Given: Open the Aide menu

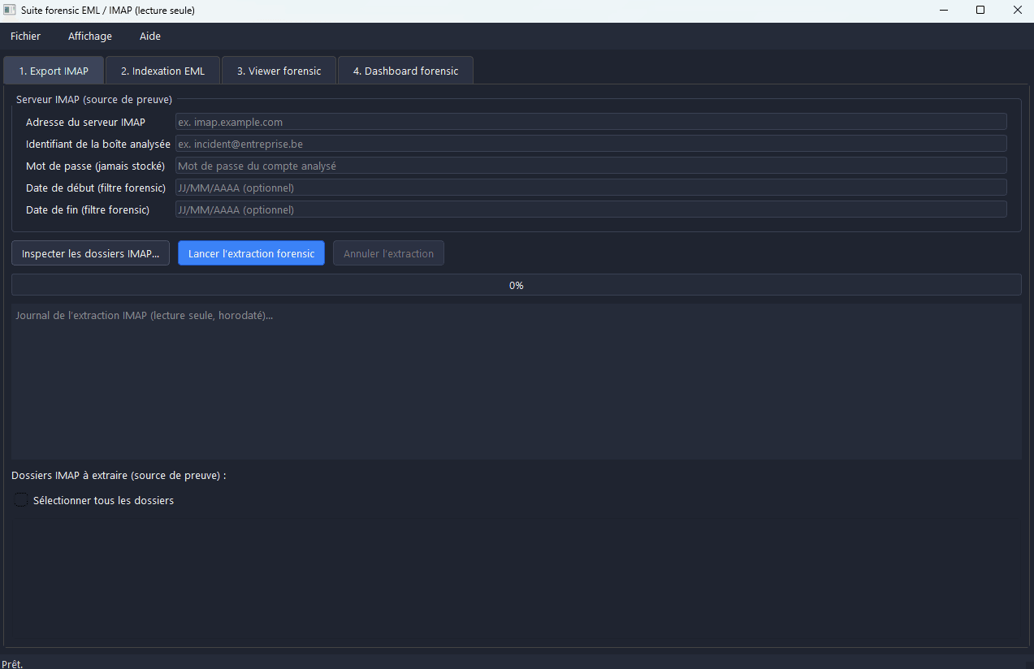Looking at the screenshot, I should [x=150, y=37].
